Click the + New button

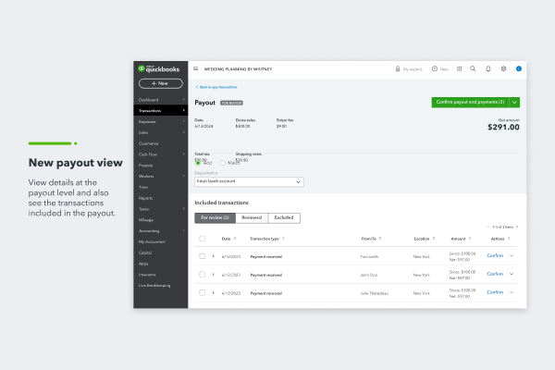pos(161,83)
